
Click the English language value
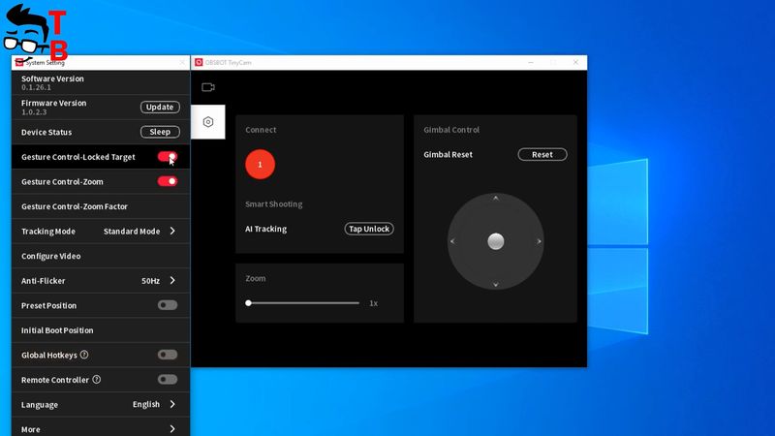pyautogui.click(x=146, y=404)
